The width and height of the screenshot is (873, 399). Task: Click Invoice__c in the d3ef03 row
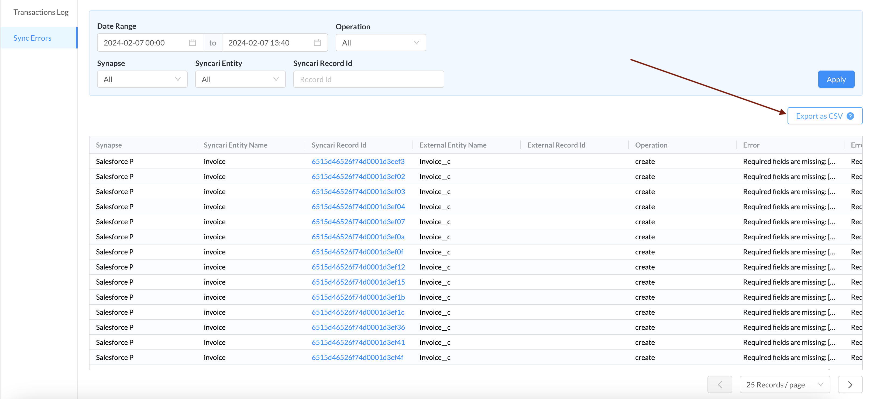[x=435, y=191]
